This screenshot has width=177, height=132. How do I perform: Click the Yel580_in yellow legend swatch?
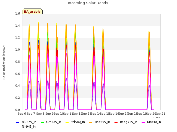[x=67, y=122]
